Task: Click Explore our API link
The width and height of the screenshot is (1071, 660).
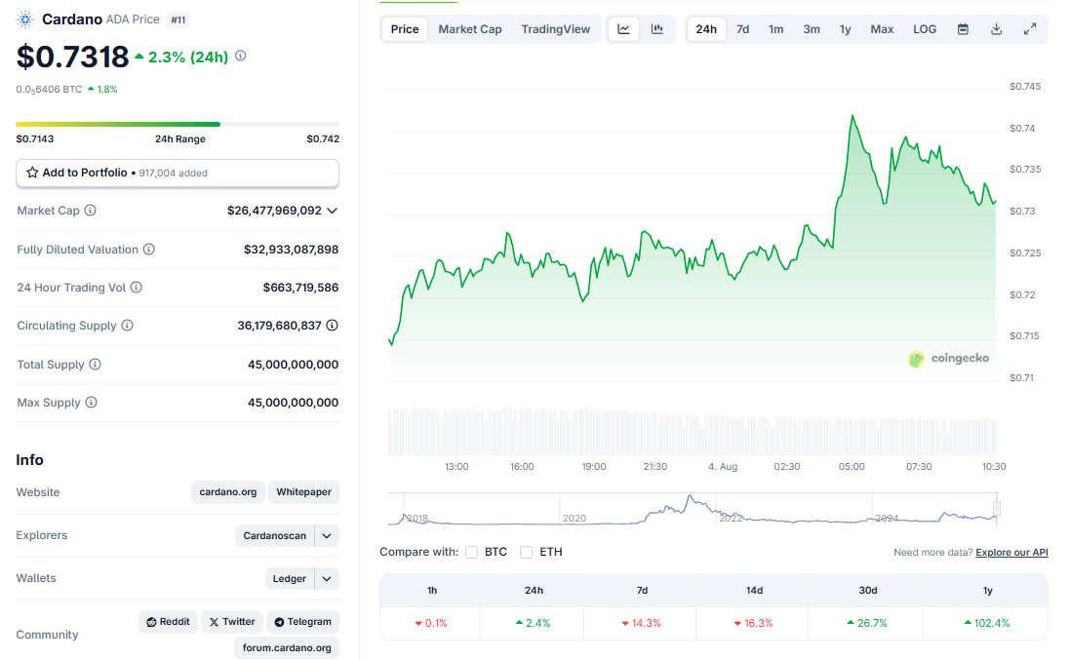Action: (x=1011, y=552)
